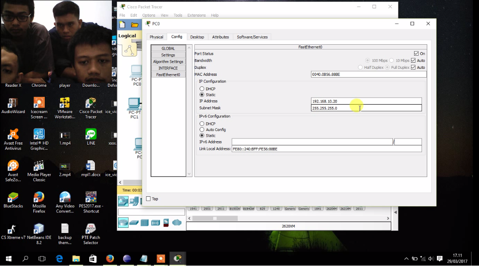
Task: Click the GLOBAL section button
Action: point(168,49)
